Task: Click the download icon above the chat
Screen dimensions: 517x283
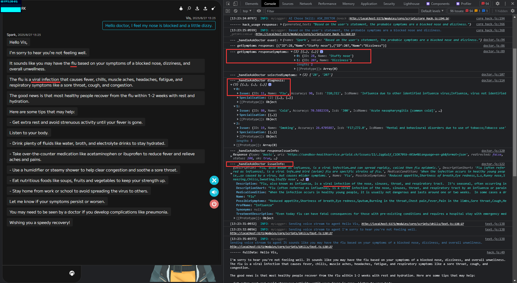Action: pyautogui.click(x=197, y=8)
